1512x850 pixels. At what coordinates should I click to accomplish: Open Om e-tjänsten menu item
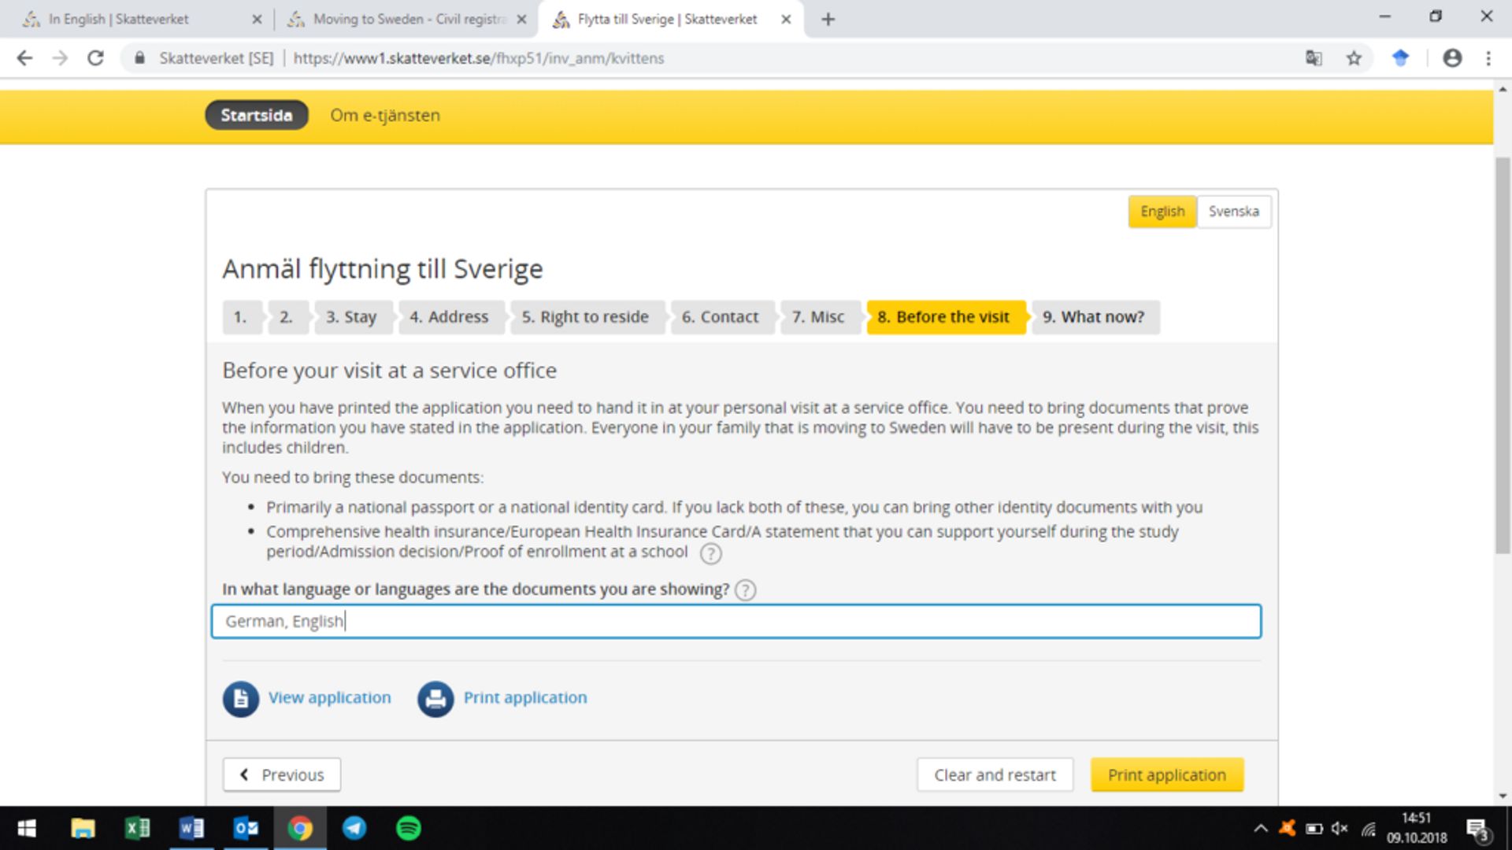[x=384, y=115]
